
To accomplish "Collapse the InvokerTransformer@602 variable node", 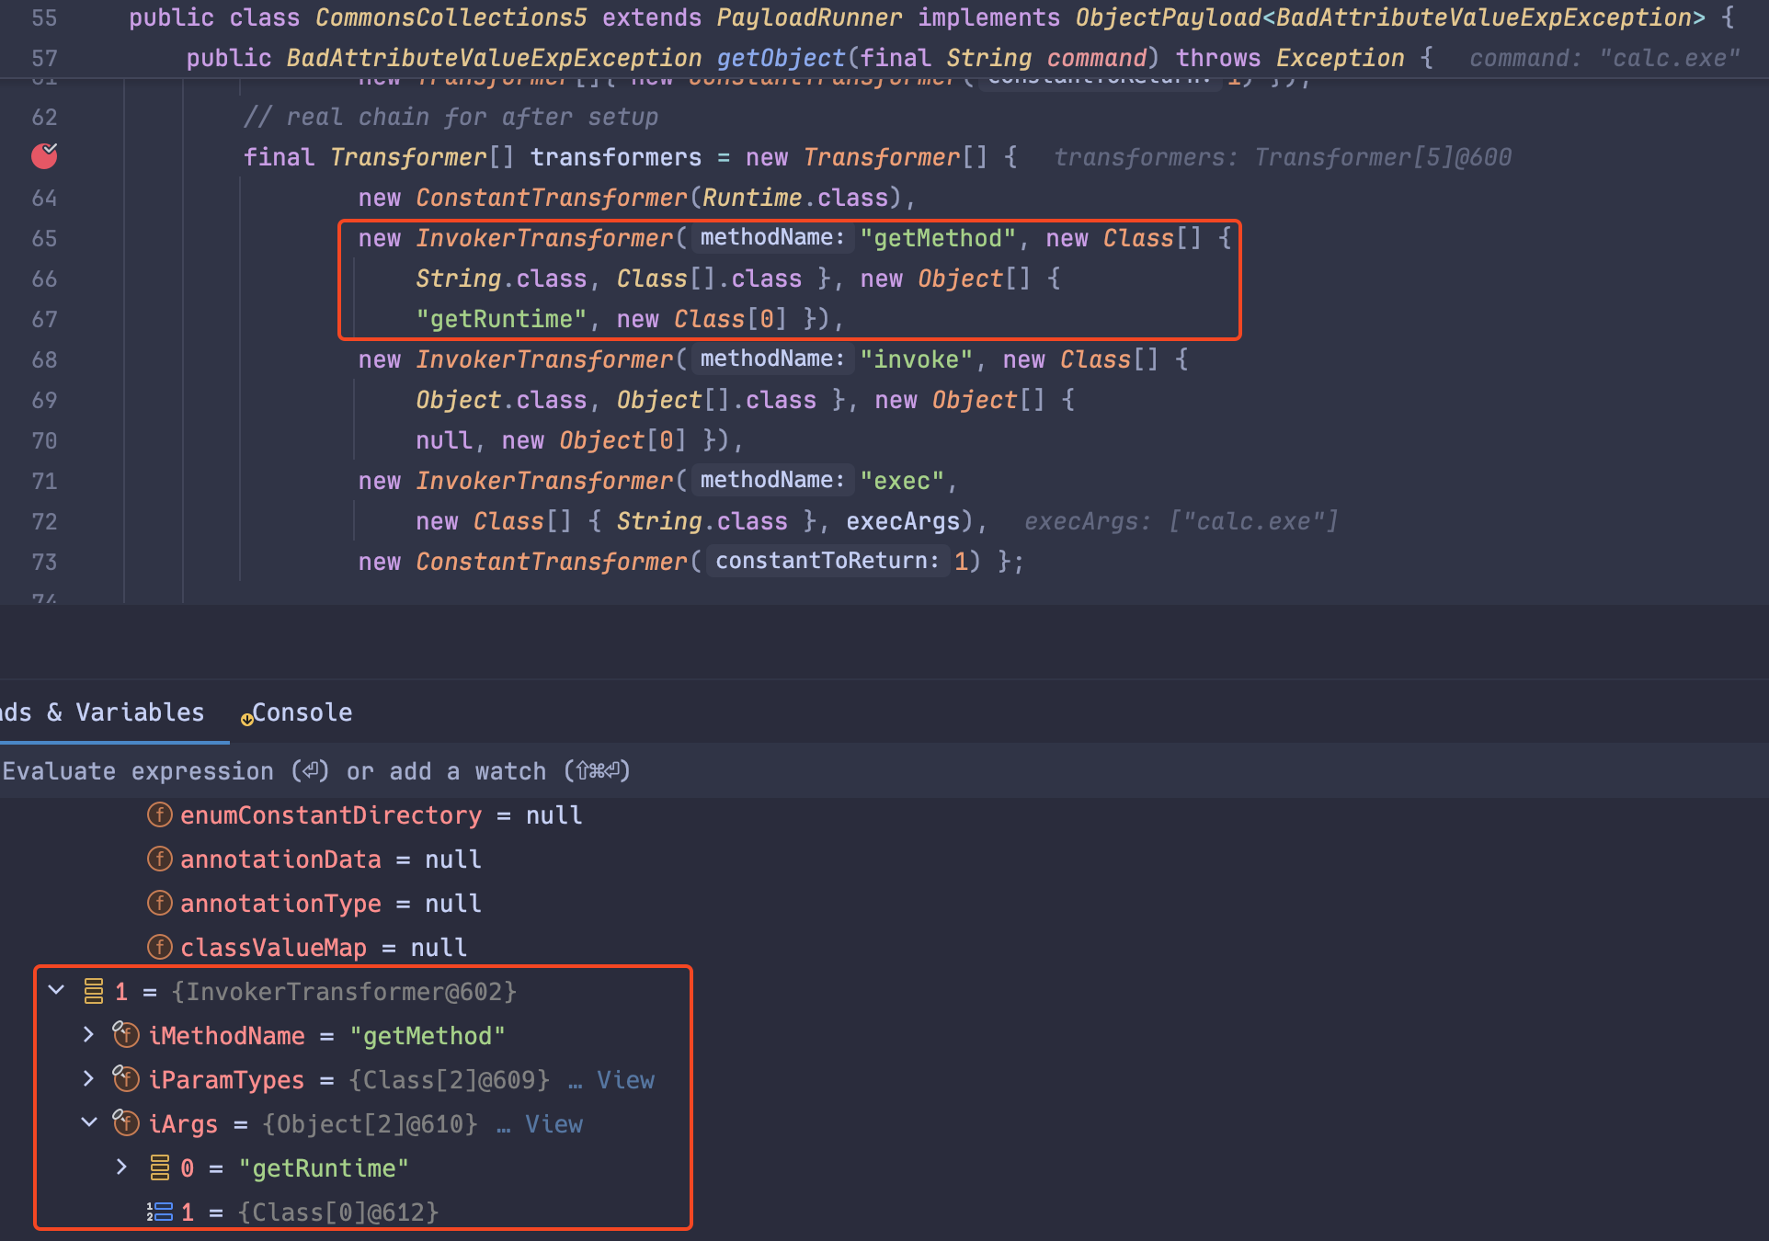I will pos(55,990).
